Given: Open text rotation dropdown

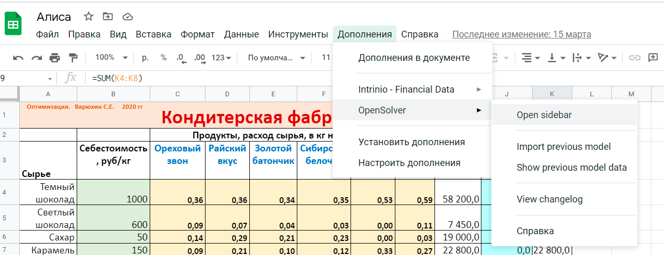Looking at the screenshot, I should click(607, 57).
